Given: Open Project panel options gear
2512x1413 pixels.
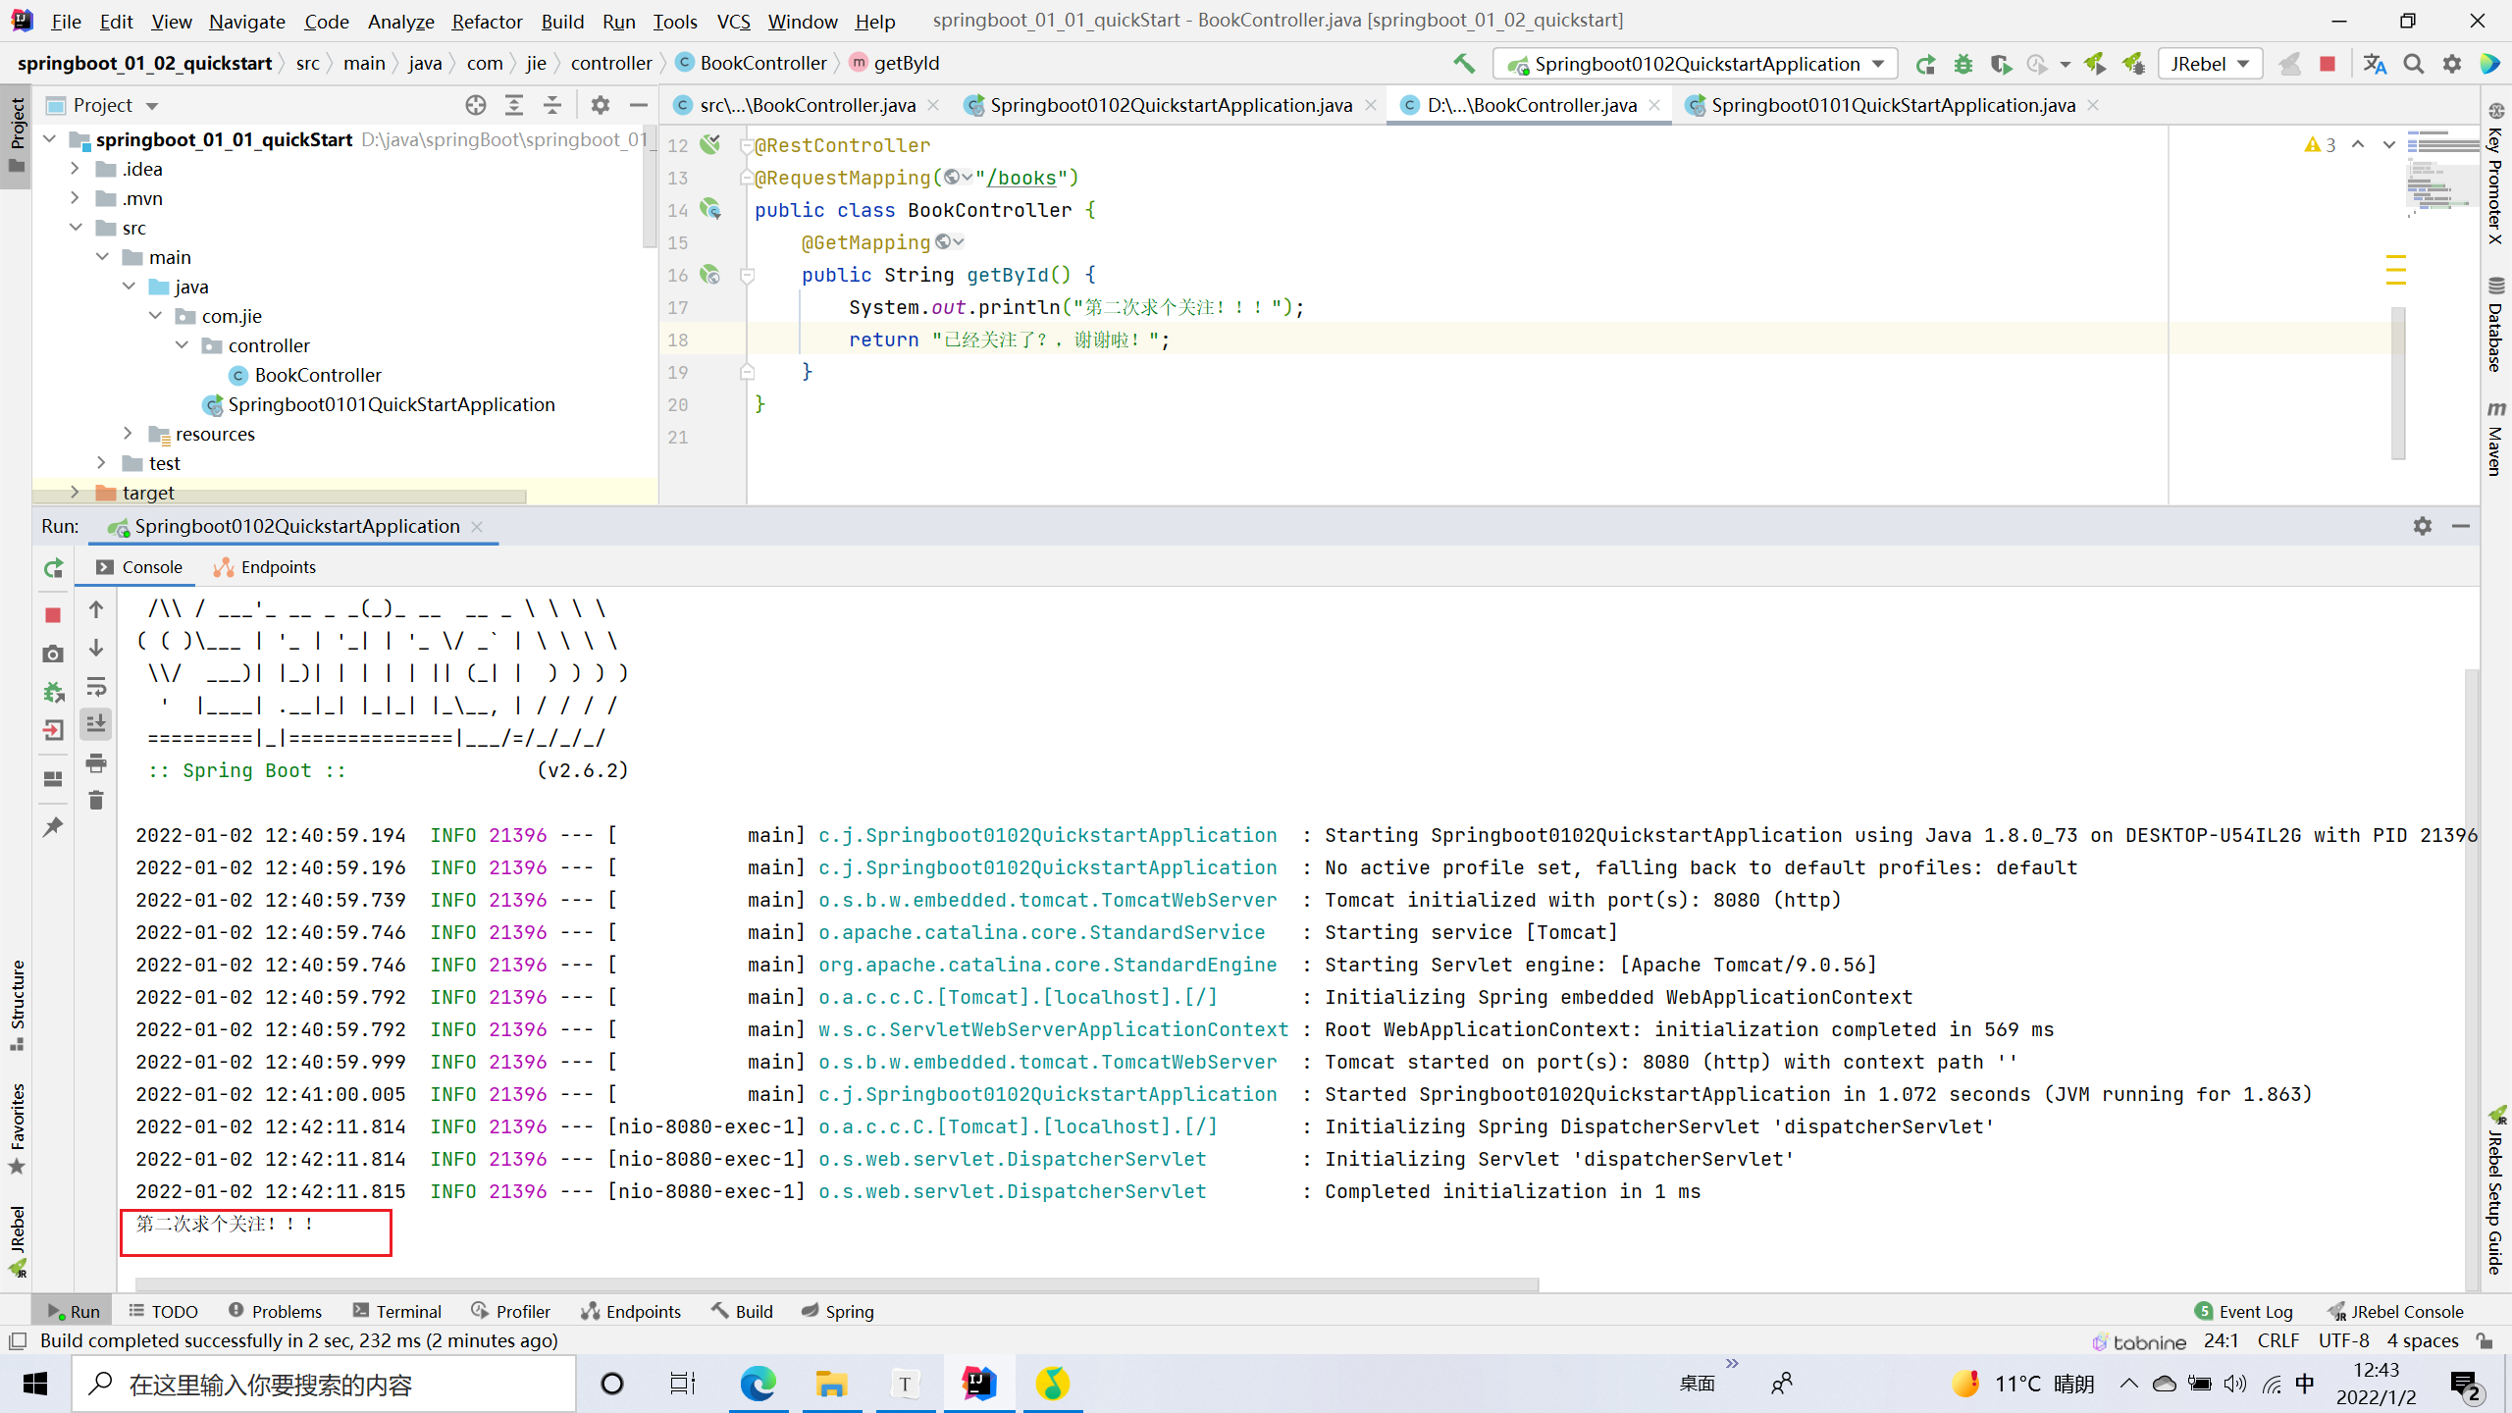Looking at the screenshot, I should (x=601, y=105).
